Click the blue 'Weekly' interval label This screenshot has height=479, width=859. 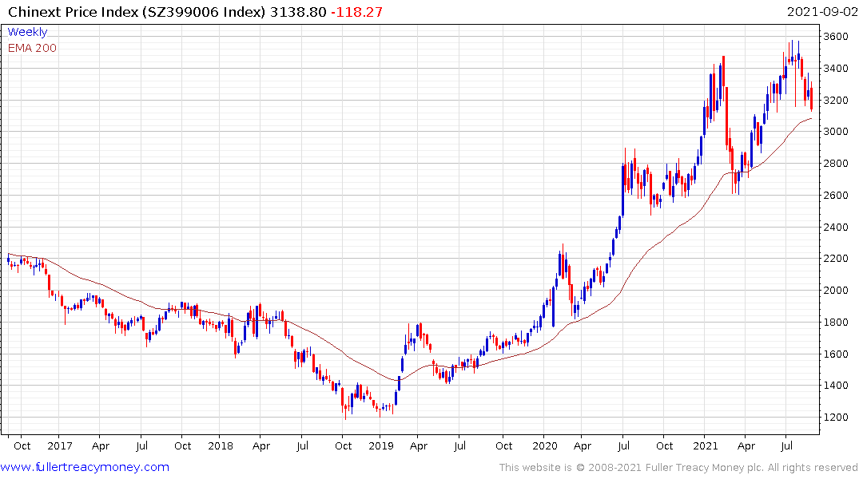pos(27,32)
